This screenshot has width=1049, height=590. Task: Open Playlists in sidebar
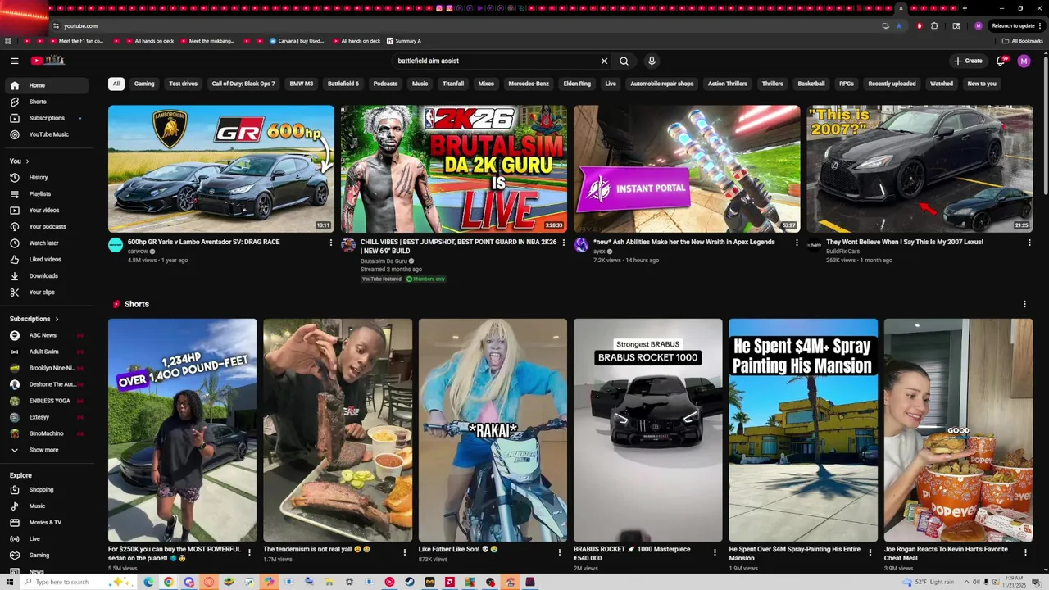(46, 194)
